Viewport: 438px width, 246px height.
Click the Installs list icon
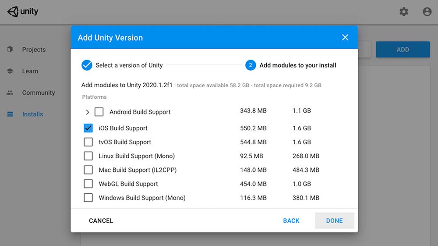pyautogui.click(x=10, y=114)
